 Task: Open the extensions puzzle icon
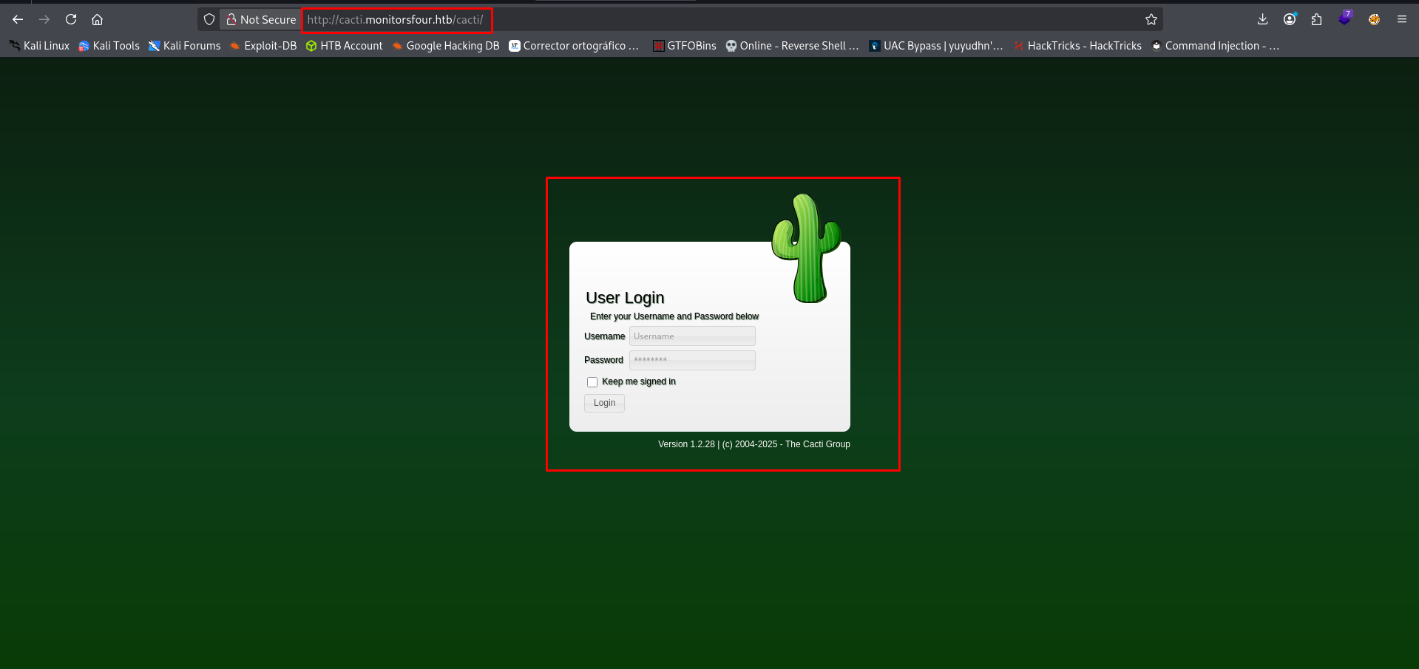(x=1316, y=20)
